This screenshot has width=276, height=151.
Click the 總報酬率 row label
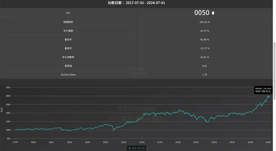click(68, 22)
